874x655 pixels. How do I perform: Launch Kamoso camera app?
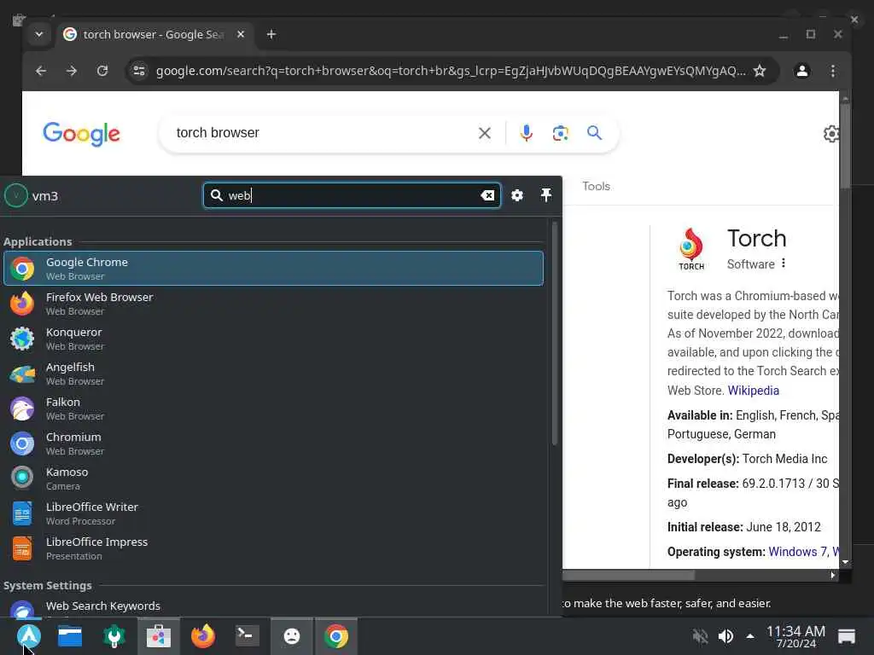coord(273,478)
